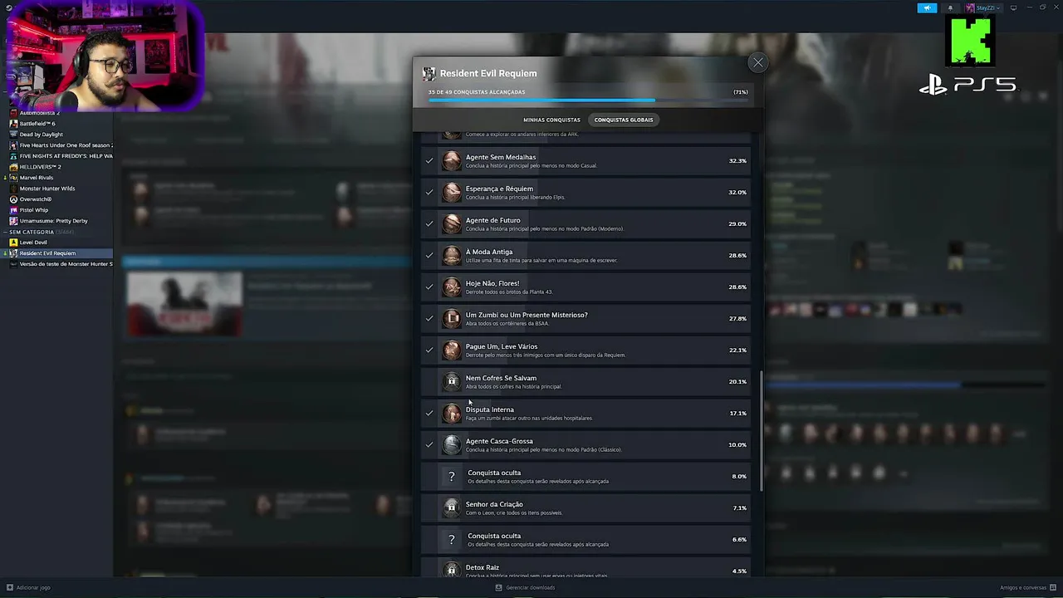This screenshot has width=1063, height=598.
Task: Switch to the Conquistas Globais tab
Action: point(624,120)
